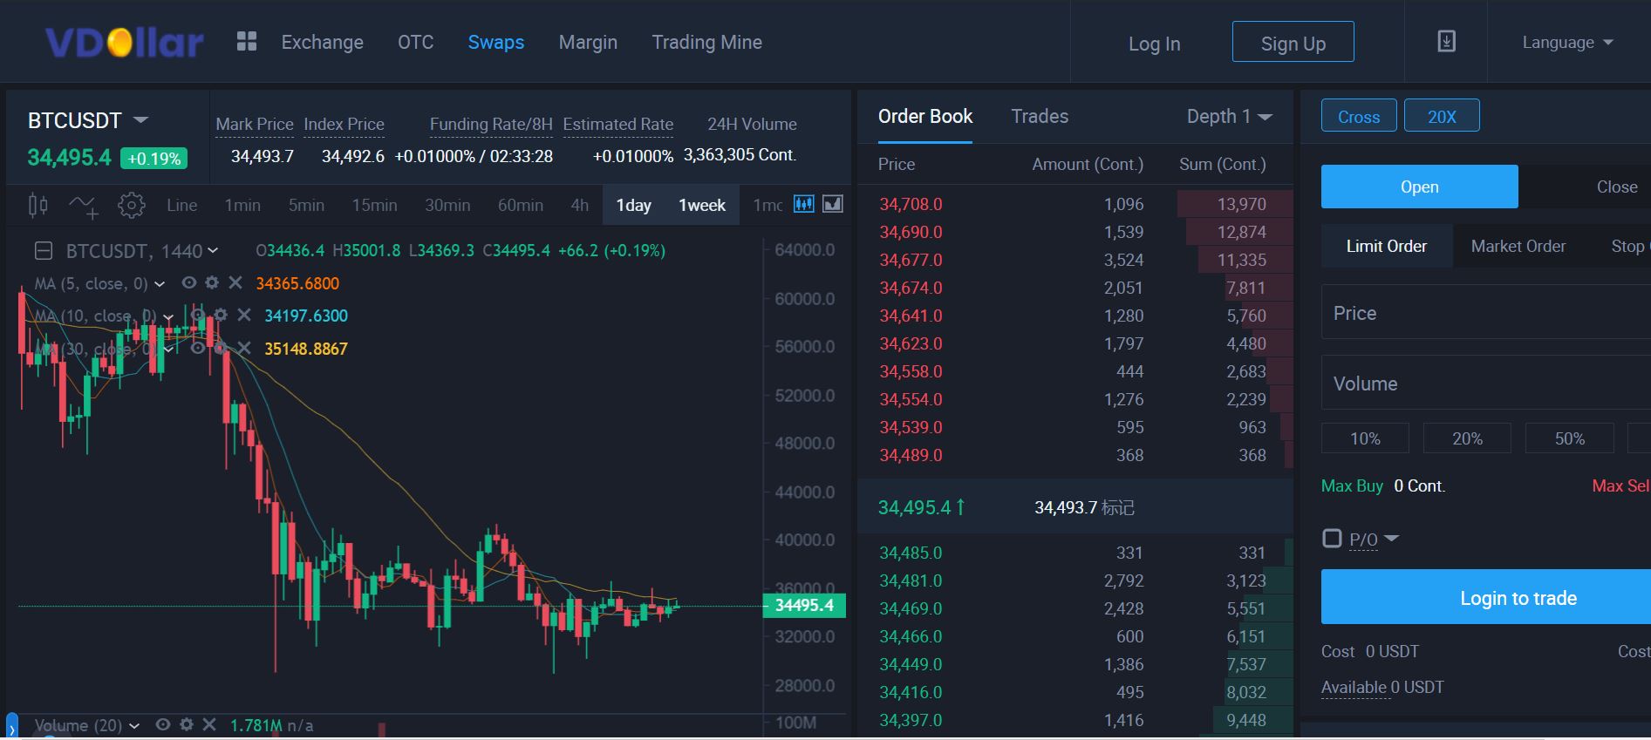Select the Market Order tab

[x=1518, y=247]
